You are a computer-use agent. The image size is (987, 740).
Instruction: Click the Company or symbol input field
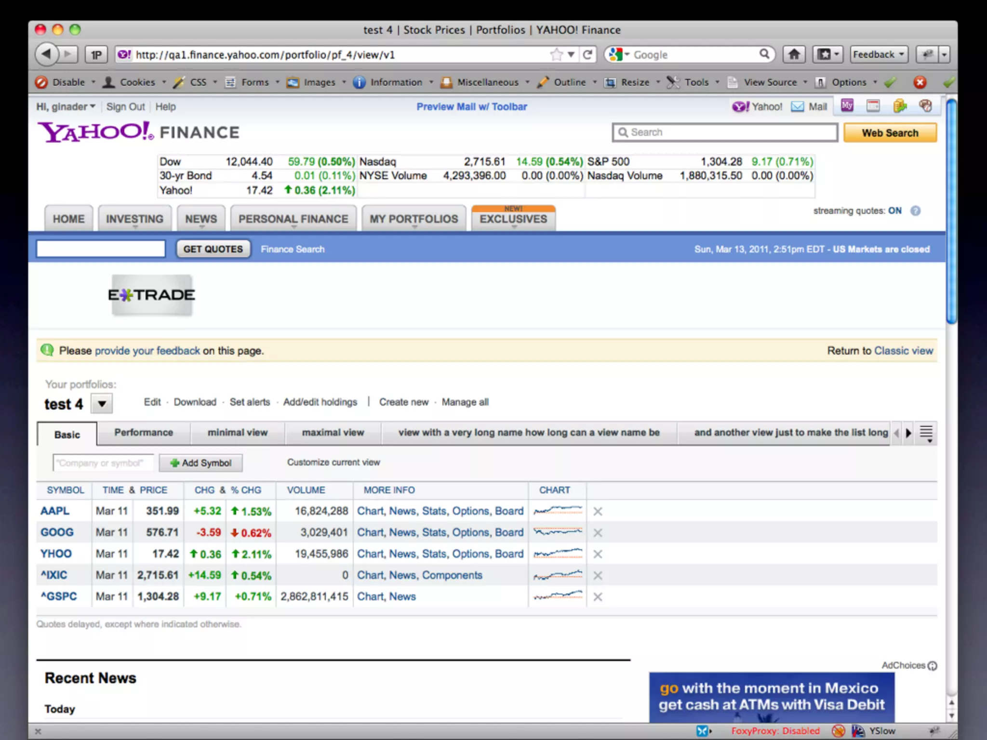click(x=103, y=463)
